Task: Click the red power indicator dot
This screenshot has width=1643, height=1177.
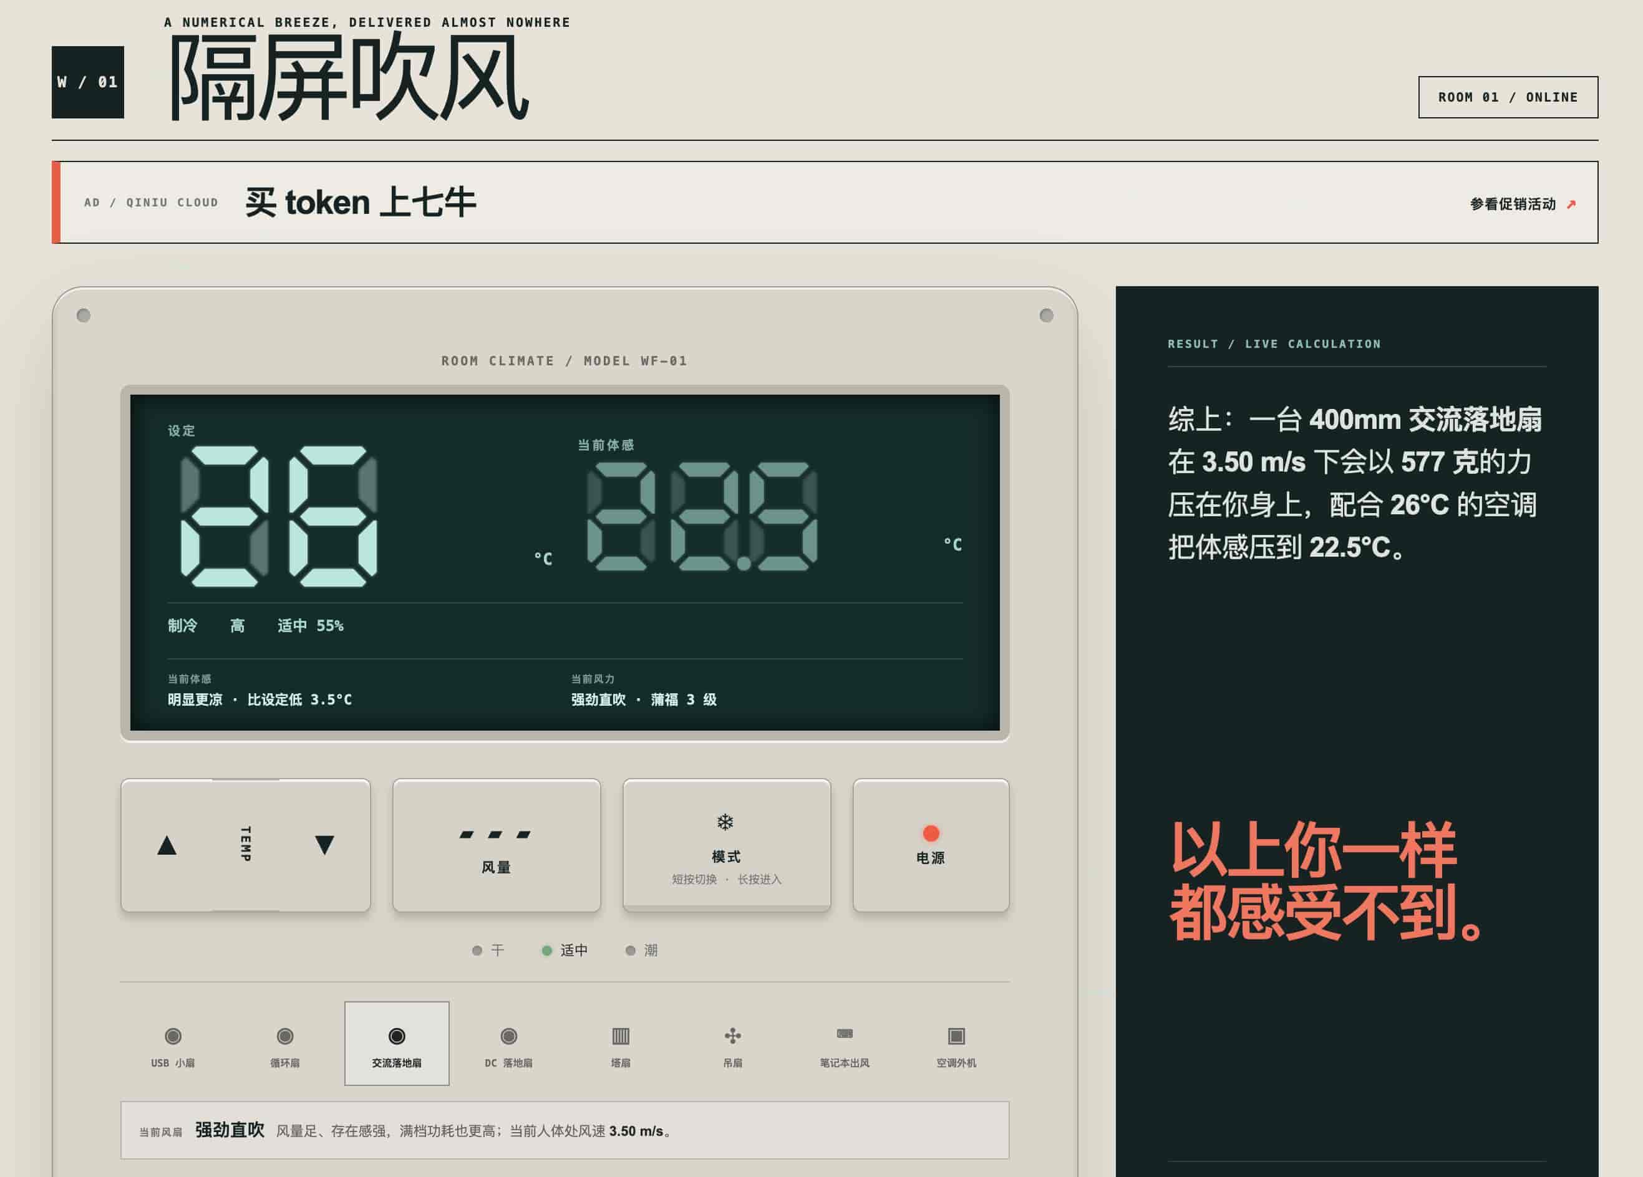Action: coord(931,833)
